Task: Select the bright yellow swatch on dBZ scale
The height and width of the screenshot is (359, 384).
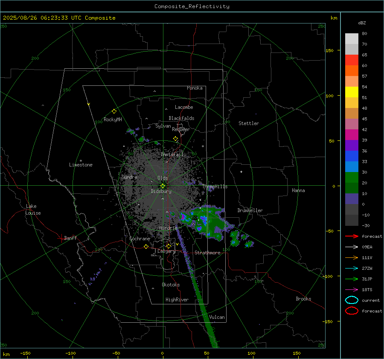Action: tap(352, 92)
